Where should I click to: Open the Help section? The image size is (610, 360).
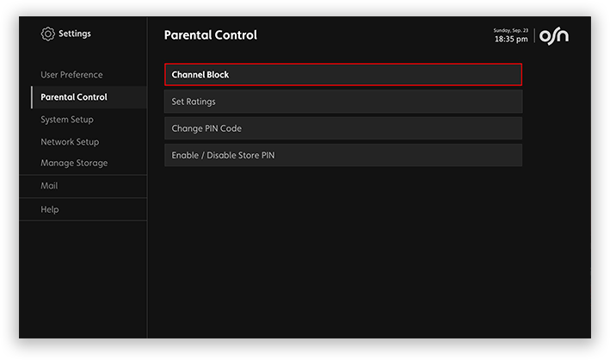[x=50, y=209]
